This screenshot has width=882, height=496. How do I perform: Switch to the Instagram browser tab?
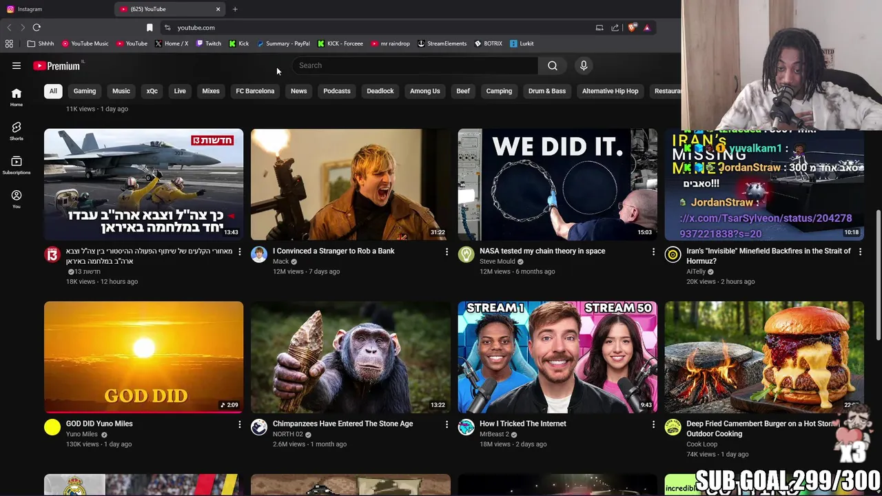[x=55, y=9]
